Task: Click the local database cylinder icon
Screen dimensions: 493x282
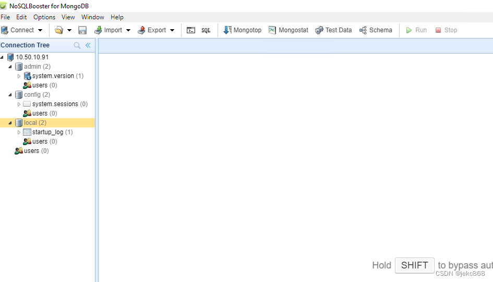Action: tap(19, 123)
